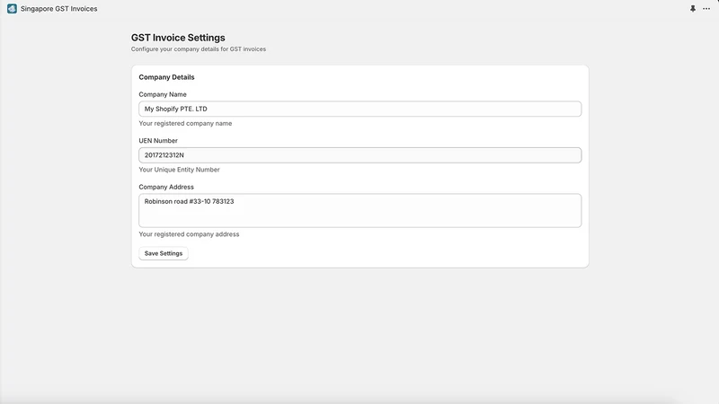Viewport: 719px width, 404px height.
Task: Click the Singapore GST Invoices app icon
Action: [x=12, y=9]
